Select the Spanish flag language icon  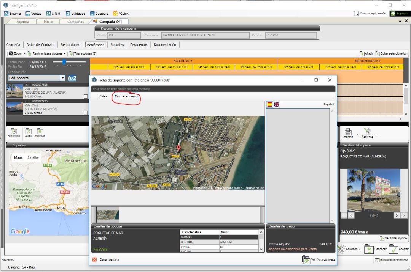point(269,104)
